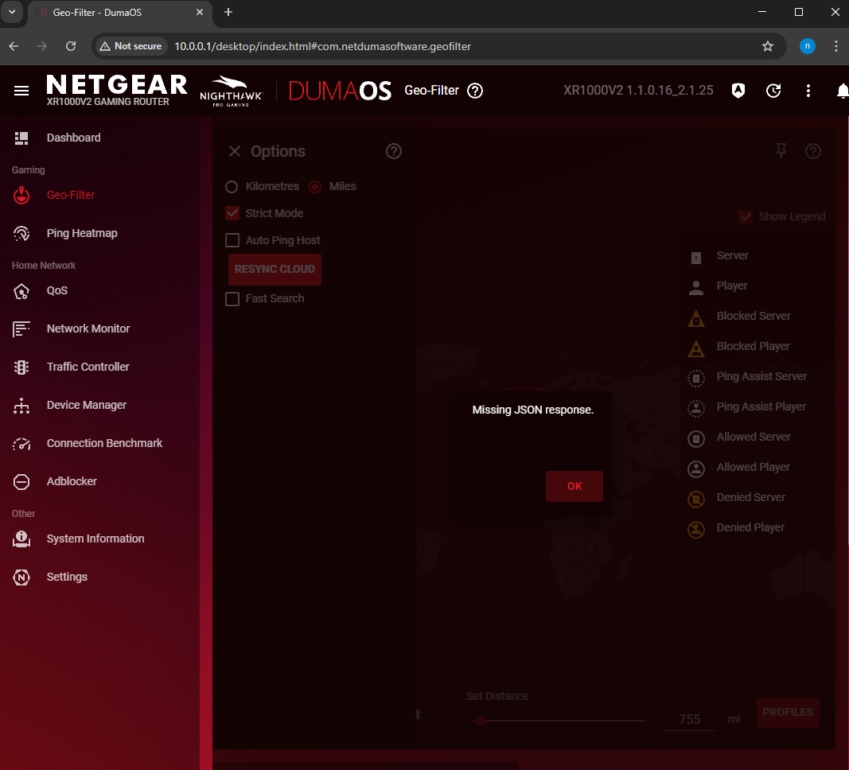This screenshot has height=770, width=849.
Task: Open the Chrome three-dot browser menu
Action: pyautogui.click(x=836, y=47)
